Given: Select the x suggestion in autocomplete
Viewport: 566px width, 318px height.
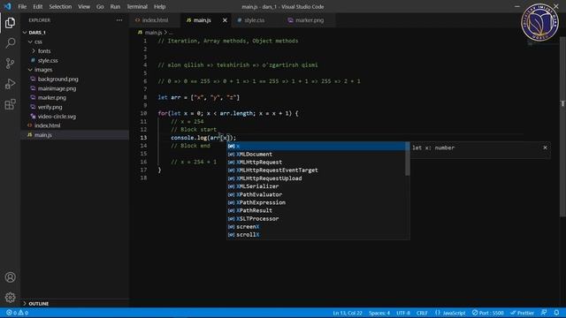Looking at the screenshot, I should [316, 146].
